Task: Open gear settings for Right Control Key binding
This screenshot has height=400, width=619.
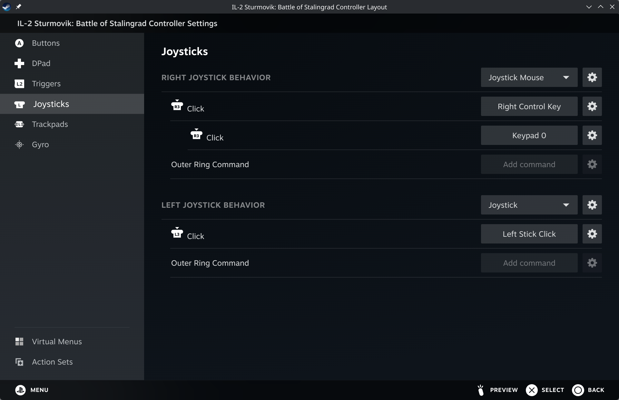Action: [x=592, y=106]
